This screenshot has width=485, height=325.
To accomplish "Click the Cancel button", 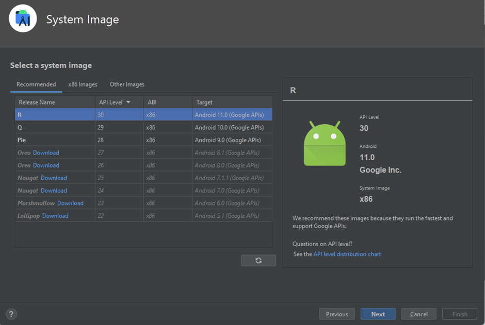I will click(x=419, y=314).
